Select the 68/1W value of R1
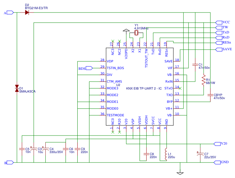Image resolution: width=235 pixels, height=178 pixels. click(x=210, y=83)
